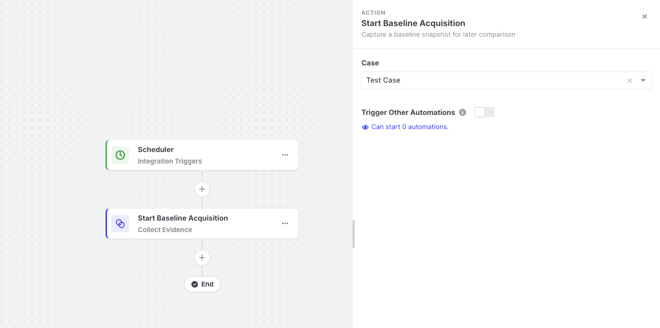Click the End node

(202, 284)
